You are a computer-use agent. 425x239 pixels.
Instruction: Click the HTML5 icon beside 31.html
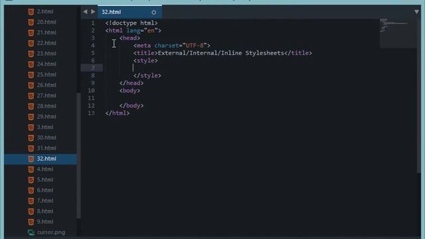click(31, 149)
